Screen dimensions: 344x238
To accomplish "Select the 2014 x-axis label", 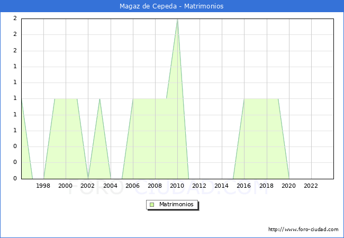I will [222, 186].
